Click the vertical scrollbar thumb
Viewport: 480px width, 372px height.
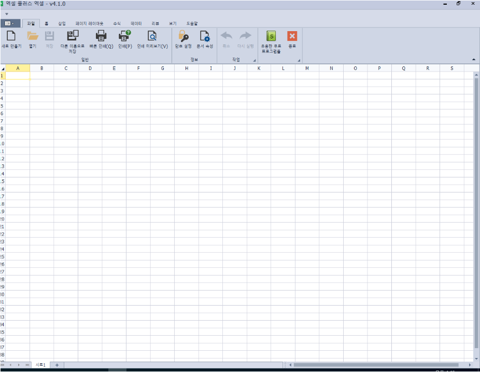pos(476,213)
